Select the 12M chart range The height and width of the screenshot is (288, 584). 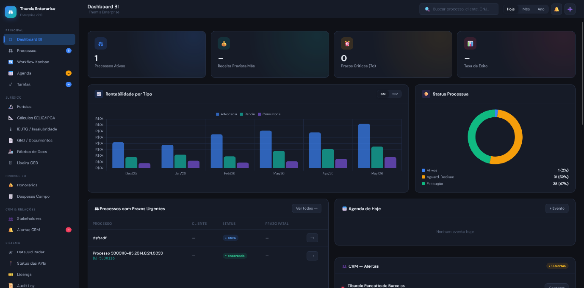[395, 94]
